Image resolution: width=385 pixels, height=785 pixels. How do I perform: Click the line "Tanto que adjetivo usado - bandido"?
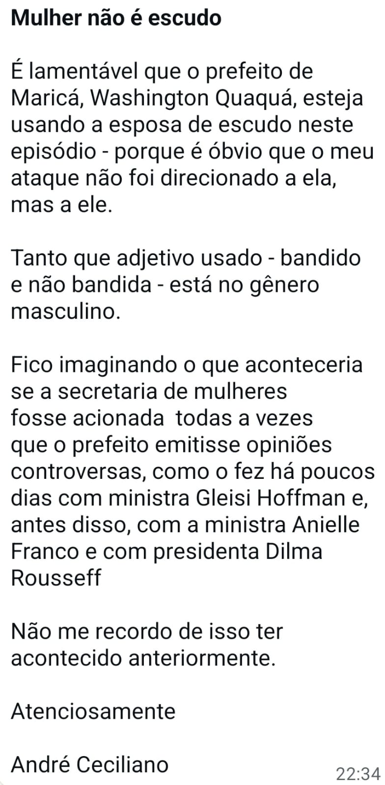coord(186,258)
